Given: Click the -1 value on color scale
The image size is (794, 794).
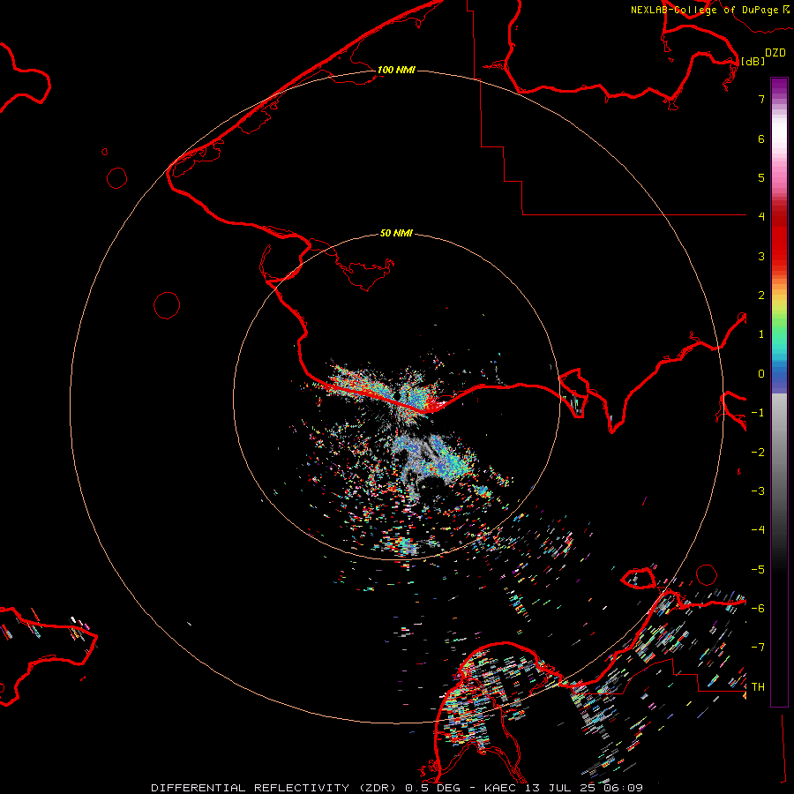Looking at the screenshot, I should point(758,413).
